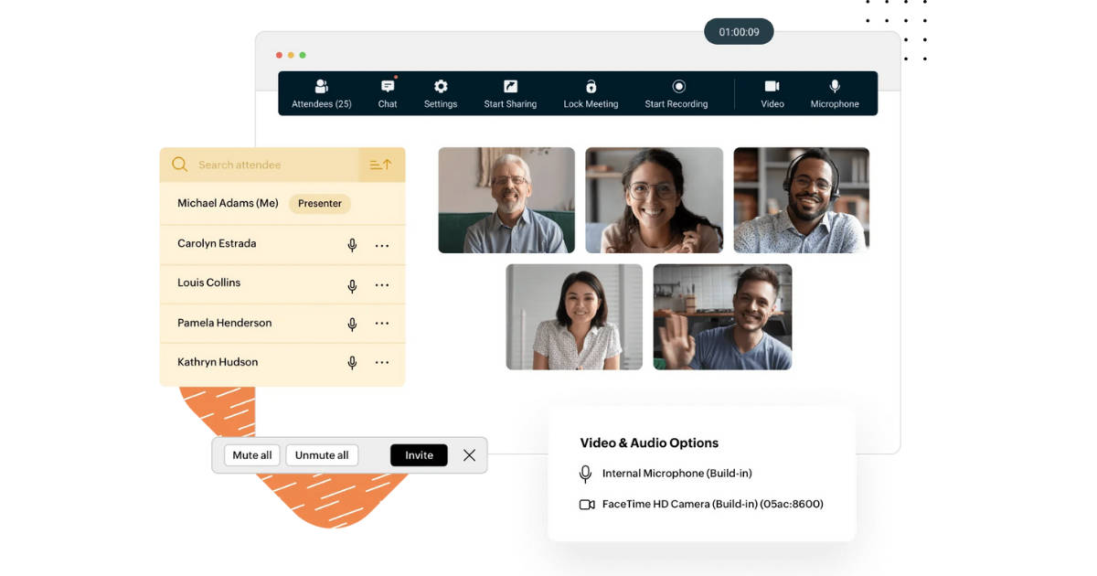Image resolution: width=1097 pixels, height=576 pixels.
Task: Open more options for Pamela Henderson
Action: pyautogui.click(x=382, y=324)
